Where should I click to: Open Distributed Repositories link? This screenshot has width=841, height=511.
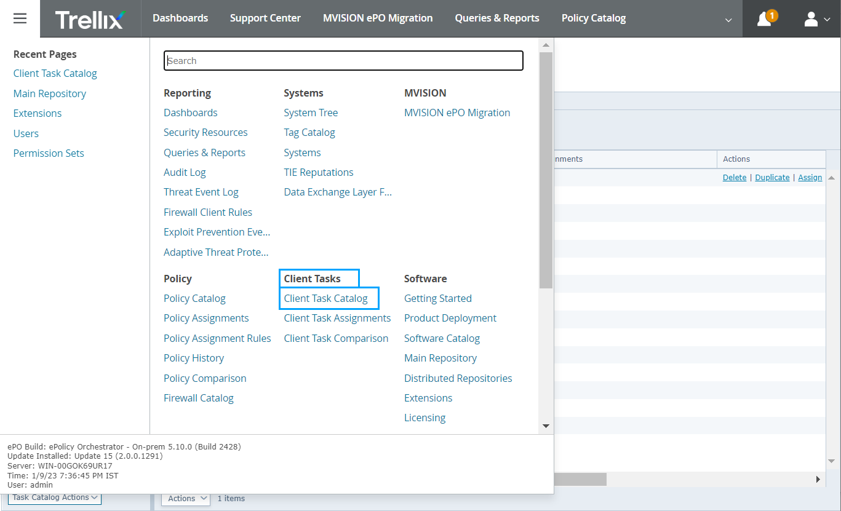(x=458, y=378)
